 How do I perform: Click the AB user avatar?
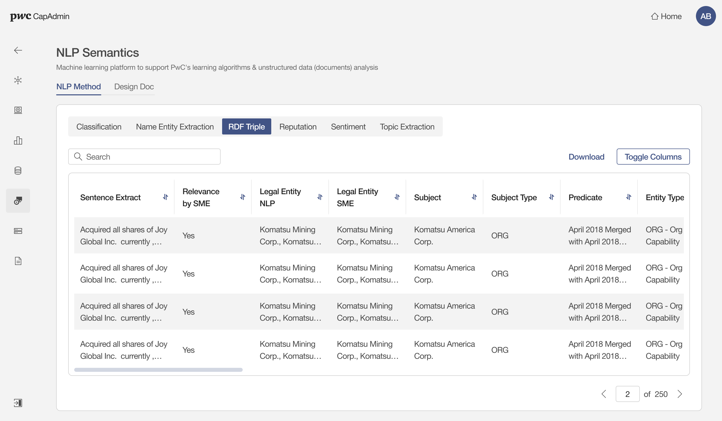pyautogui.click(x=705, y=16)
